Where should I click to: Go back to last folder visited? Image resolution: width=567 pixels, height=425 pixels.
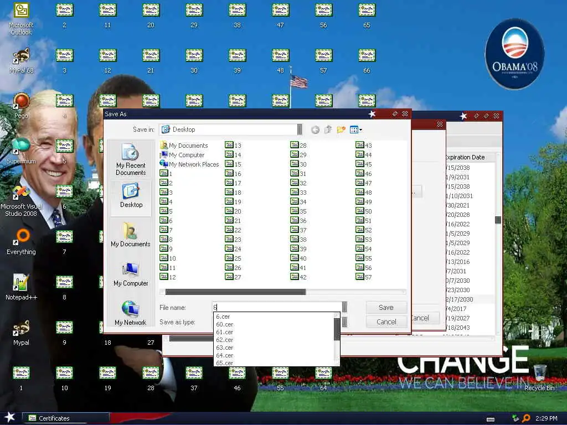point(315,129)
